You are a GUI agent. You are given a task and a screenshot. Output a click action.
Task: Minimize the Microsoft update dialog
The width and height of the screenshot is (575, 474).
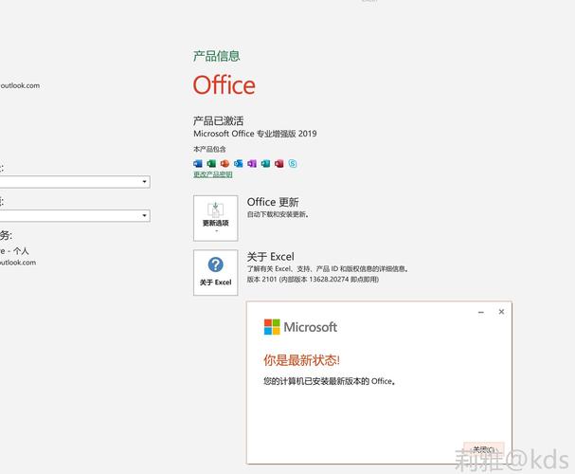pyautogui.click(x=481, y=312)
